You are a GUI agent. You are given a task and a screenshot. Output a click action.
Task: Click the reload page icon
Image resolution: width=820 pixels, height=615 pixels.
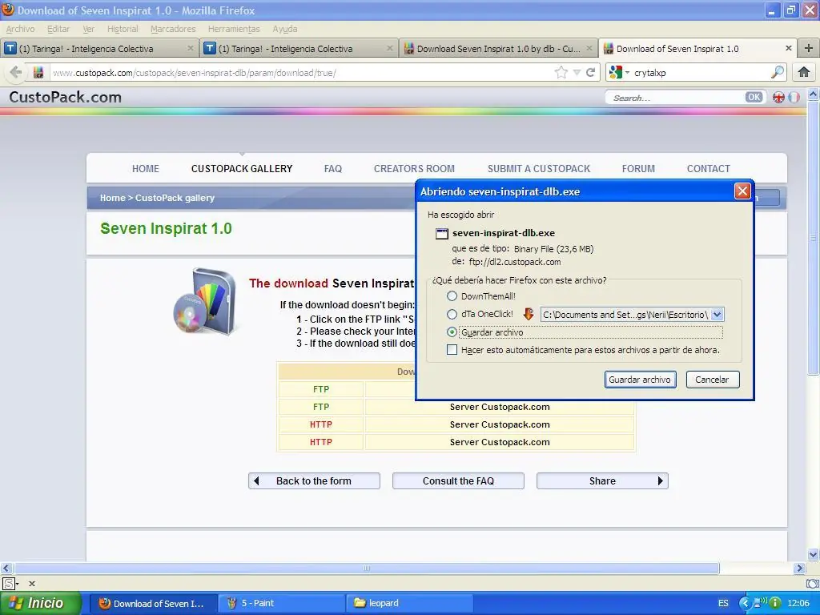tap(590, 72)
